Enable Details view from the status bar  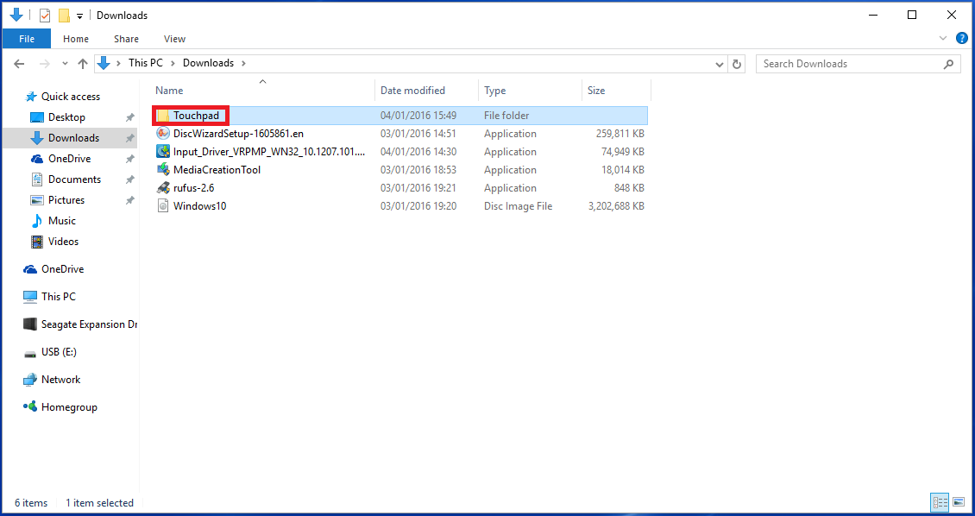[x=940, y=502]
